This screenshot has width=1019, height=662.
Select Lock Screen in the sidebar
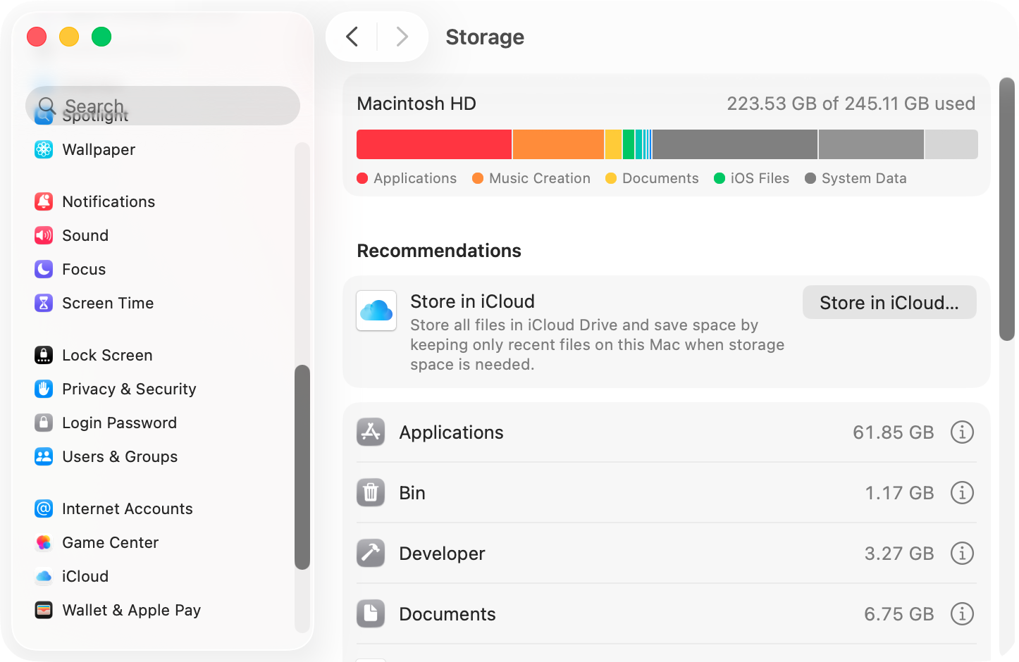point(107,355)
